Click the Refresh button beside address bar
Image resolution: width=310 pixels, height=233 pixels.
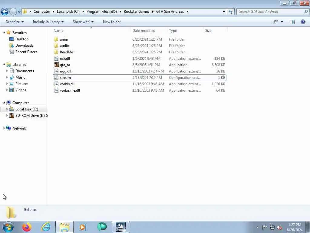pos(231,12)
